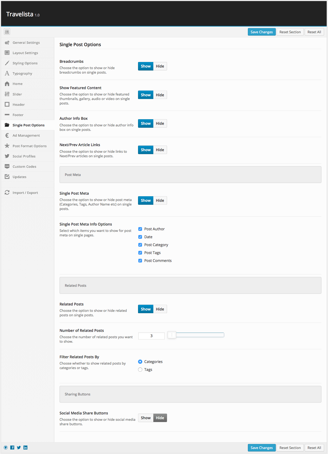Open the Custom Codes section
Viewport: 328px width, 454px height.
27,166
